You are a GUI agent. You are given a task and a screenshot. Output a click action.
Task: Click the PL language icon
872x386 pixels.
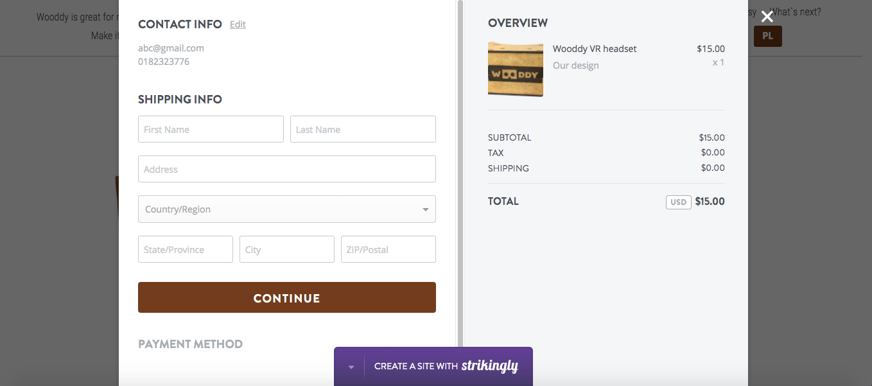click(x=767, y=36)
